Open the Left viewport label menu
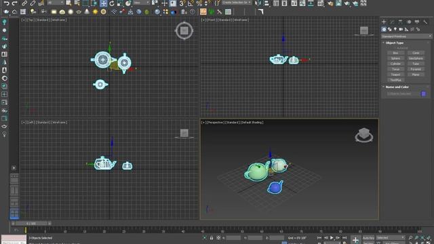434x244 pixels. 31,122
